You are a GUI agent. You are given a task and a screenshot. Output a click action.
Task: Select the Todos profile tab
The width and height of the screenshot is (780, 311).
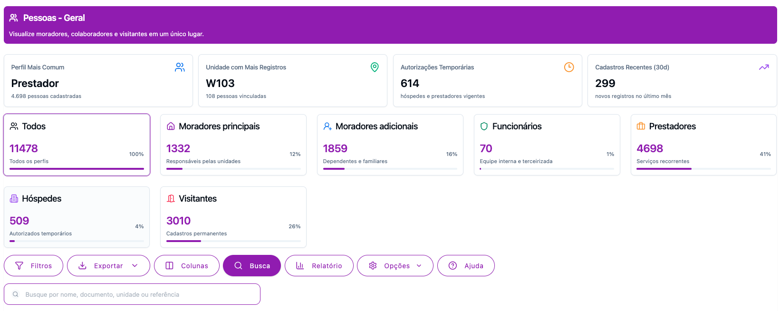[77, 145]
